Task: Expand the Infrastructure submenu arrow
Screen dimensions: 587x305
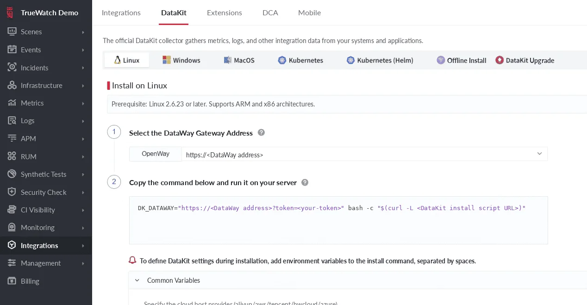Action: pyautogui.click(x=83, y=86)
